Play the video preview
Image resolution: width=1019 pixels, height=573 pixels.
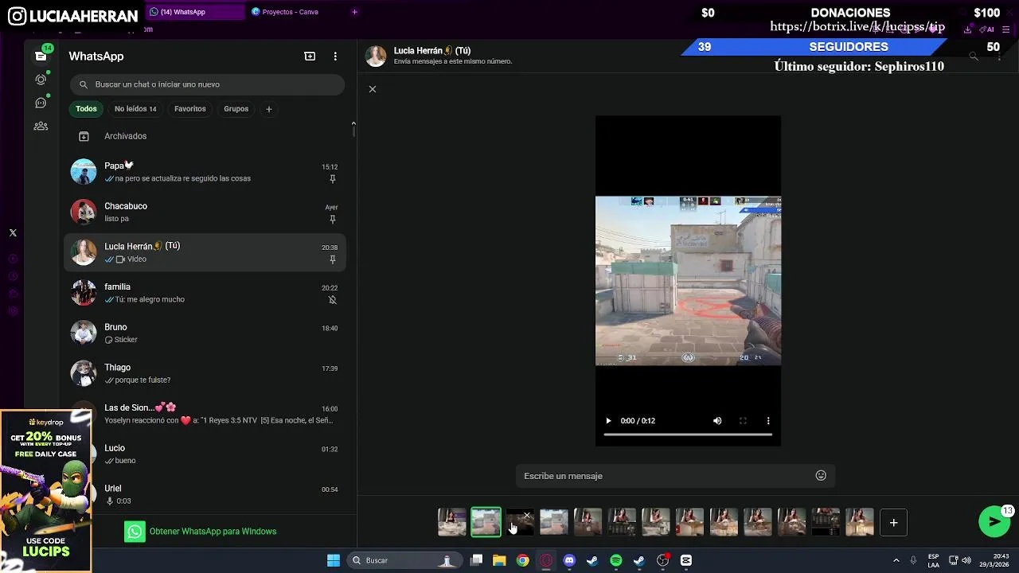pyautogui.click(x=608, y=421)
